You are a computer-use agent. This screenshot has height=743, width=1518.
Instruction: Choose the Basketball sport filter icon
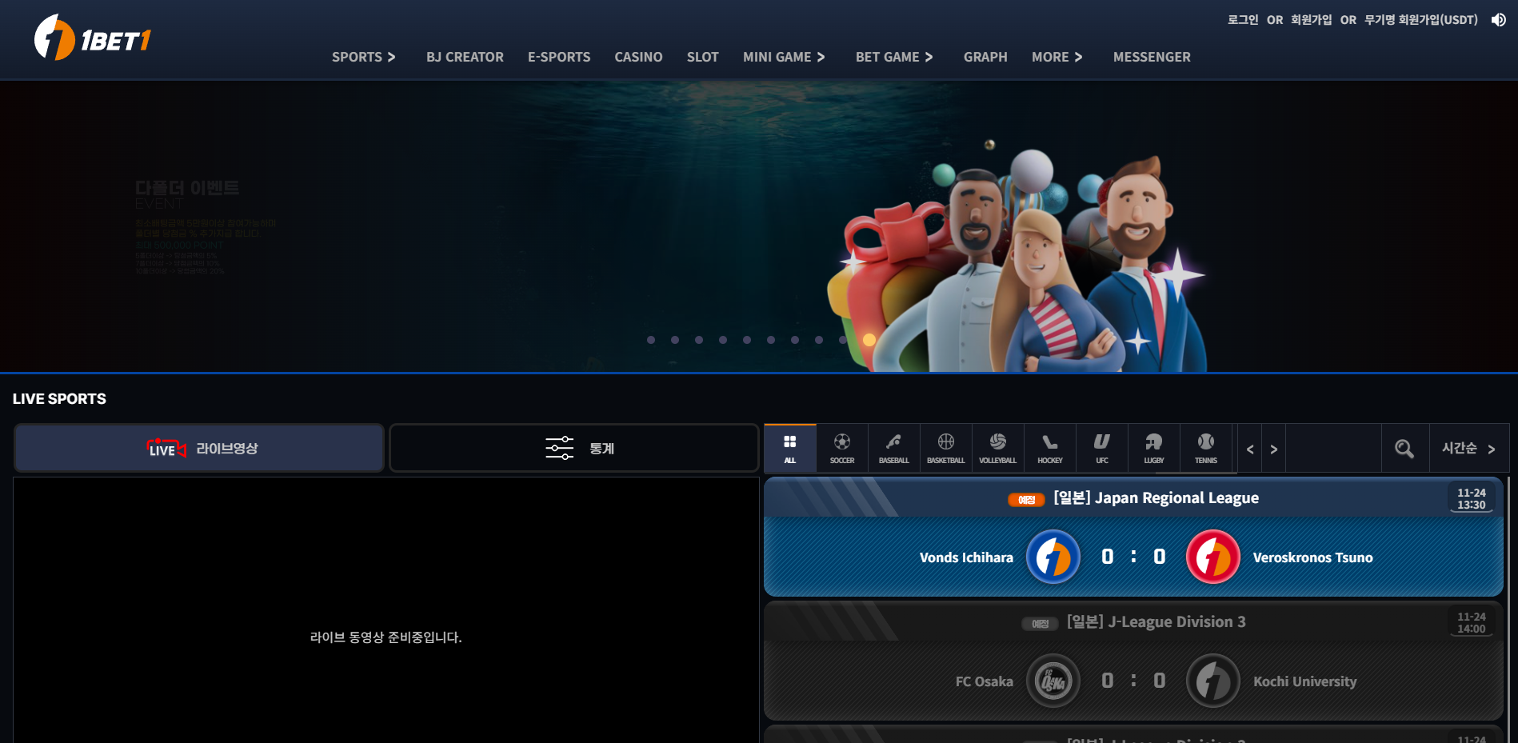[x=945, y=448]
